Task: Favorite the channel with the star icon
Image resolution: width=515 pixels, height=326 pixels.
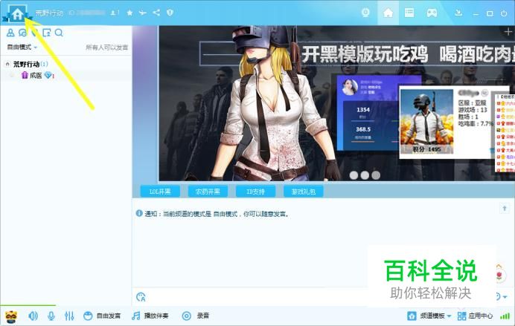Action: pos(129,13)
